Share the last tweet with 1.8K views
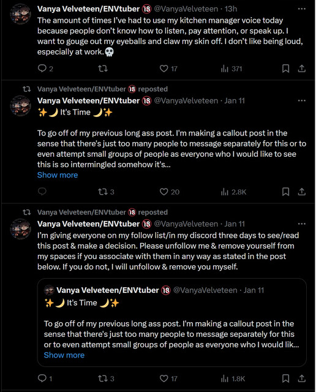This screenshot has width=316, height=392. pyautogui.click(x=302, y=379)
